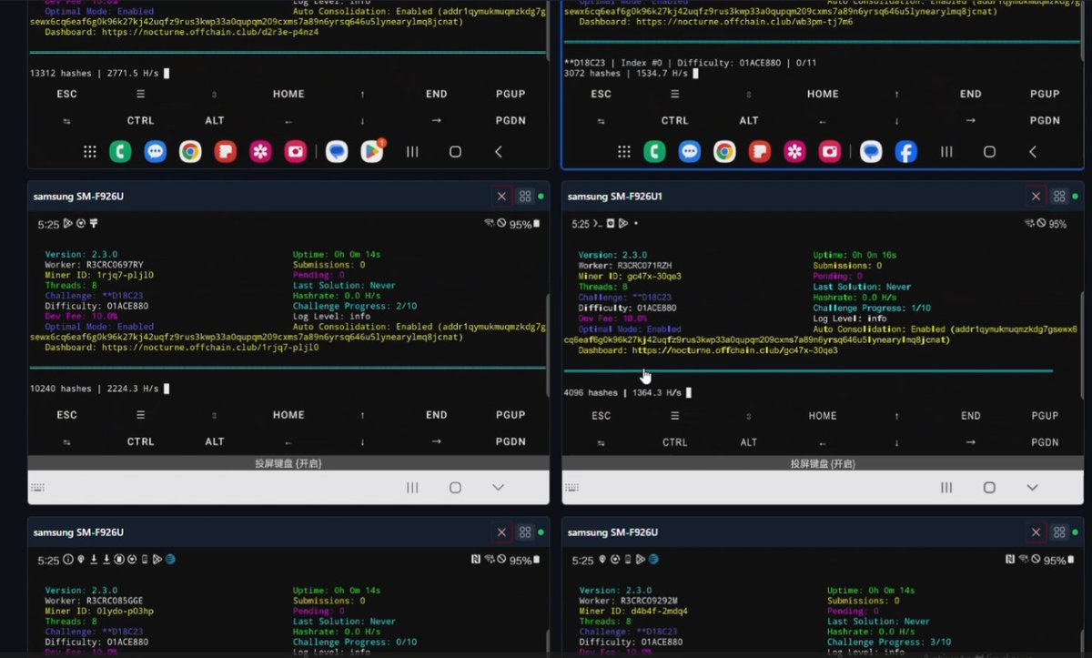Open the red notes app on the 13312-hashes phone
This screenshot has width=1092, height=658.
226,152
